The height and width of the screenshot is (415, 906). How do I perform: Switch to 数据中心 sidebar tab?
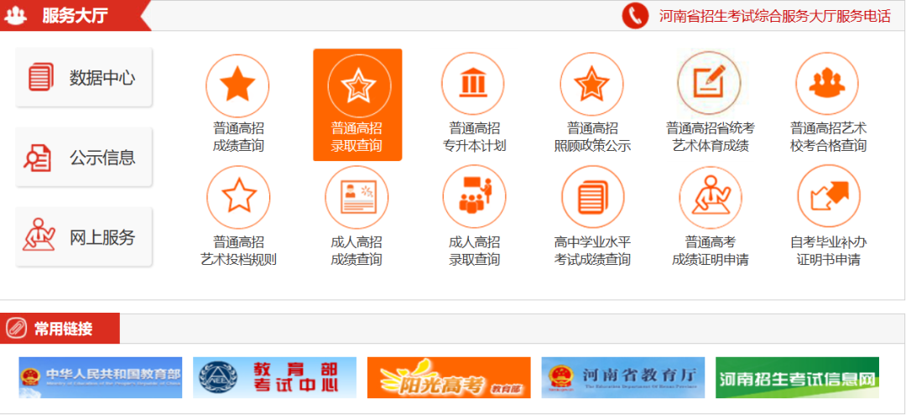pos(84,78)
